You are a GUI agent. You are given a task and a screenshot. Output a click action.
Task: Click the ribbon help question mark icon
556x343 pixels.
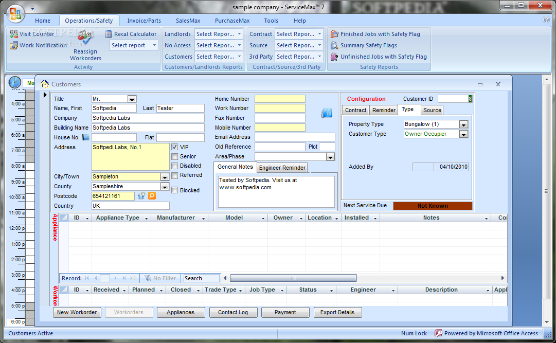[546, 20]
